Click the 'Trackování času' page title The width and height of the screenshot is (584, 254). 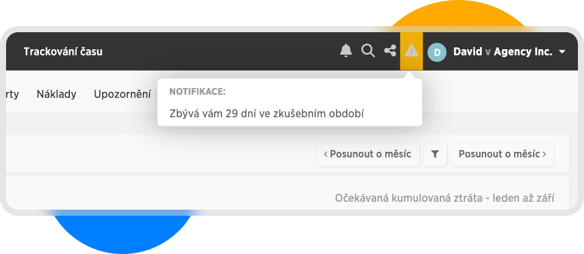coord(63,52)
